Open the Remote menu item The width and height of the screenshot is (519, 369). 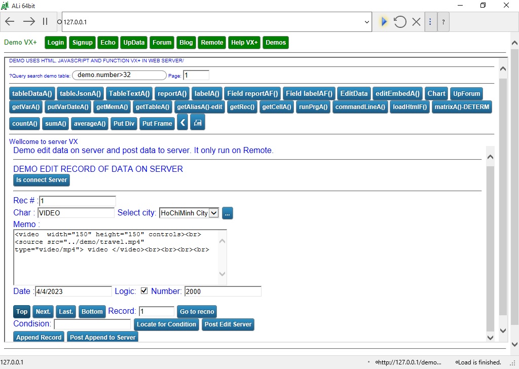coord(212,43)
